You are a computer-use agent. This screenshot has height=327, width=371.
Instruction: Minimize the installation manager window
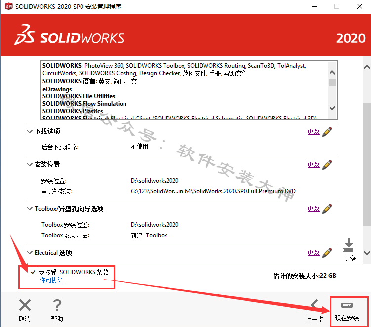315,6
